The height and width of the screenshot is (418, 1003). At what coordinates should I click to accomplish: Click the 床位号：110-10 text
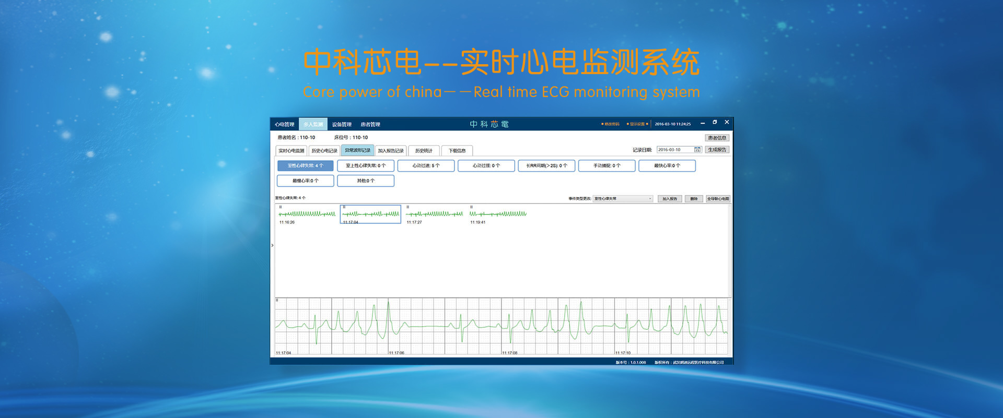(351, 138)
